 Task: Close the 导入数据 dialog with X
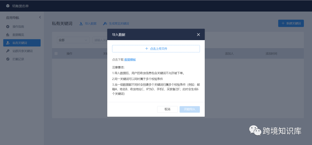pyautogui.click(x=198, y=35)
